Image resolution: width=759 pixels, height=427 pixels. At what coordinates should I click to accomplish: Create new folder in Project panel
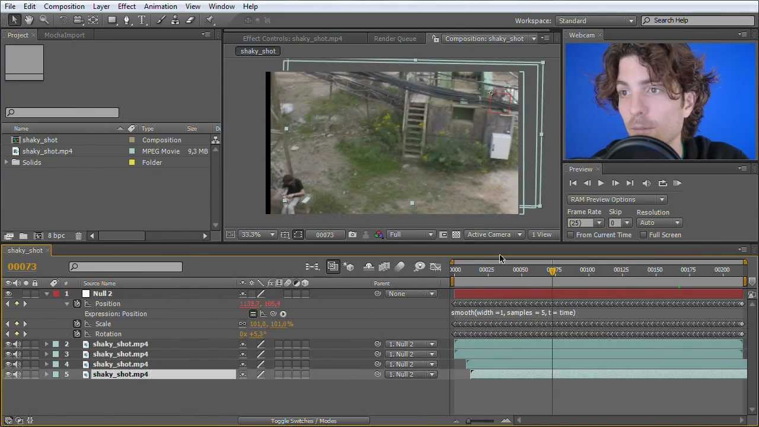(23, 236)
